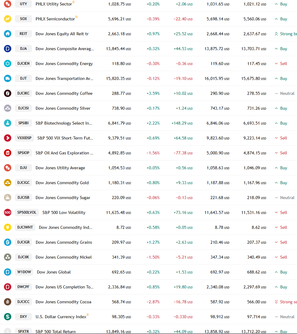The width and height of the screenshot is (297, 334).
Task: Click the W1DOW global logo icon
Action: tap(8, 272)
